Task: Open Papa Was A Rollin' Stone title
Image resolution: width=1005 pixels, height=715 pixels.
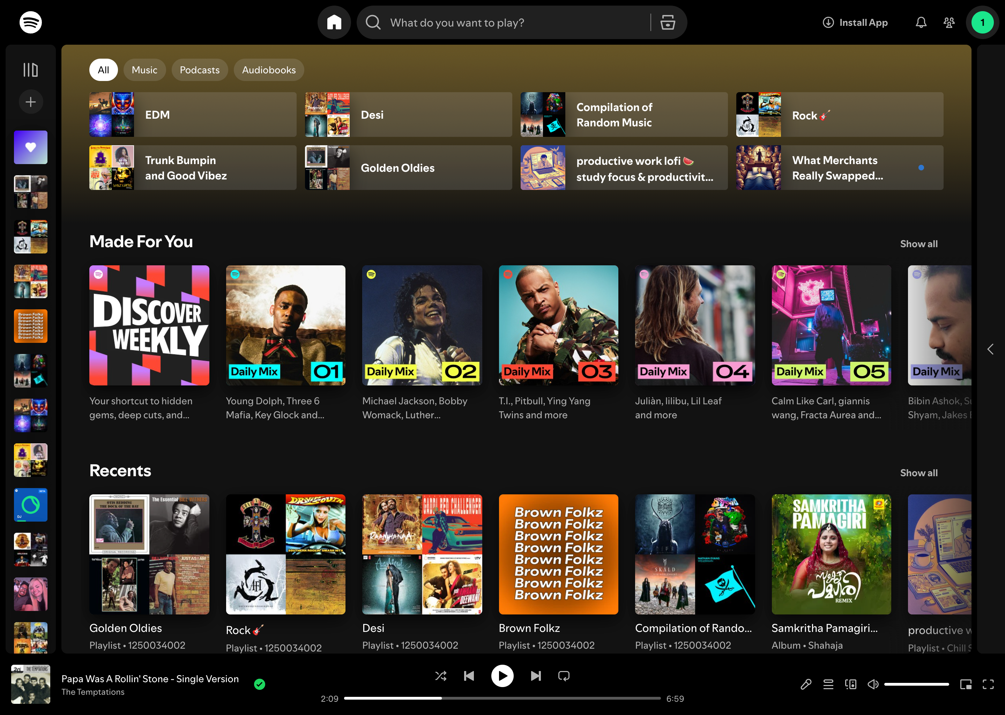Action: point(150,678)
